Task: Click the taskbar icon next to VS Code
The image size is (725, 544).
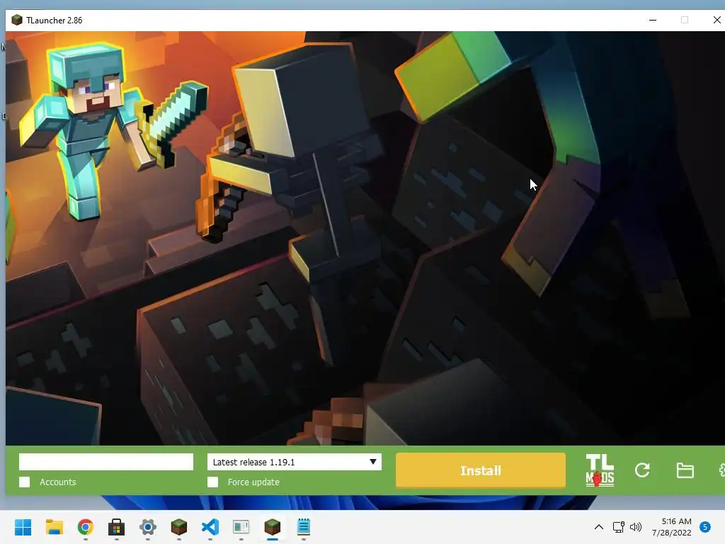Action: click(x=241, y=527)
